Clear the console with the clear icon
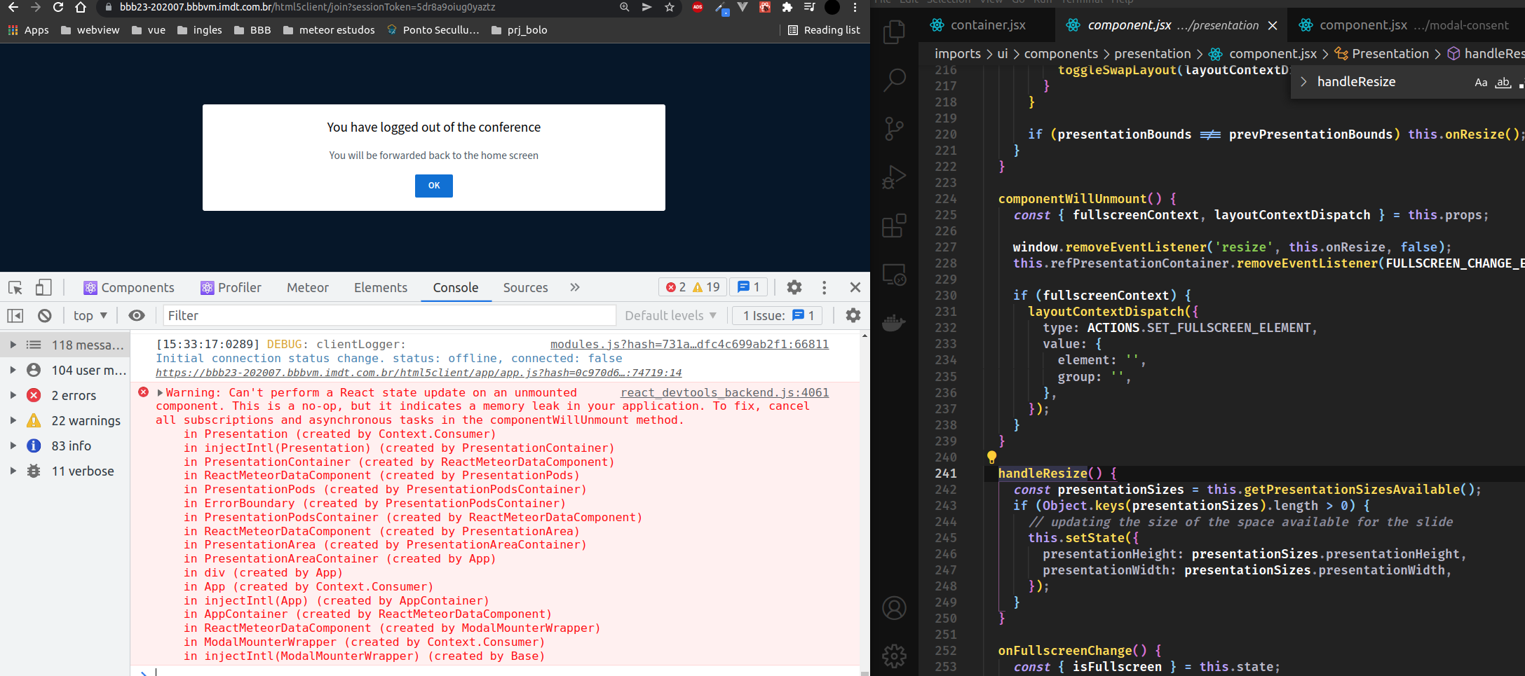The width and height of the screenshot is (1525, 676). 45,316
